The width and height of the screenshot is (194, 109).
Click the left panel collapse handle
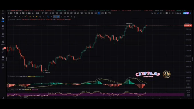[x=7, y=59]
